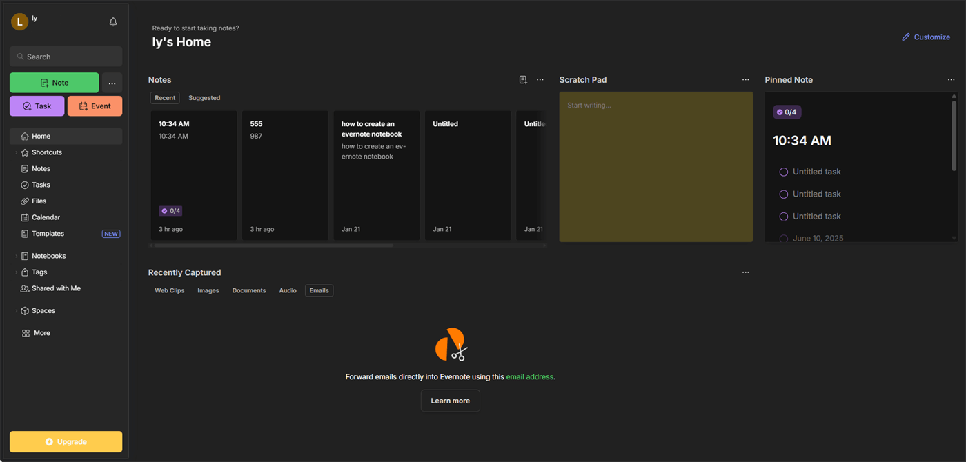Screen dimensions: 966x462
Task: Click the More grid icon
Action: pyautogui.click(x=26, y=333)
